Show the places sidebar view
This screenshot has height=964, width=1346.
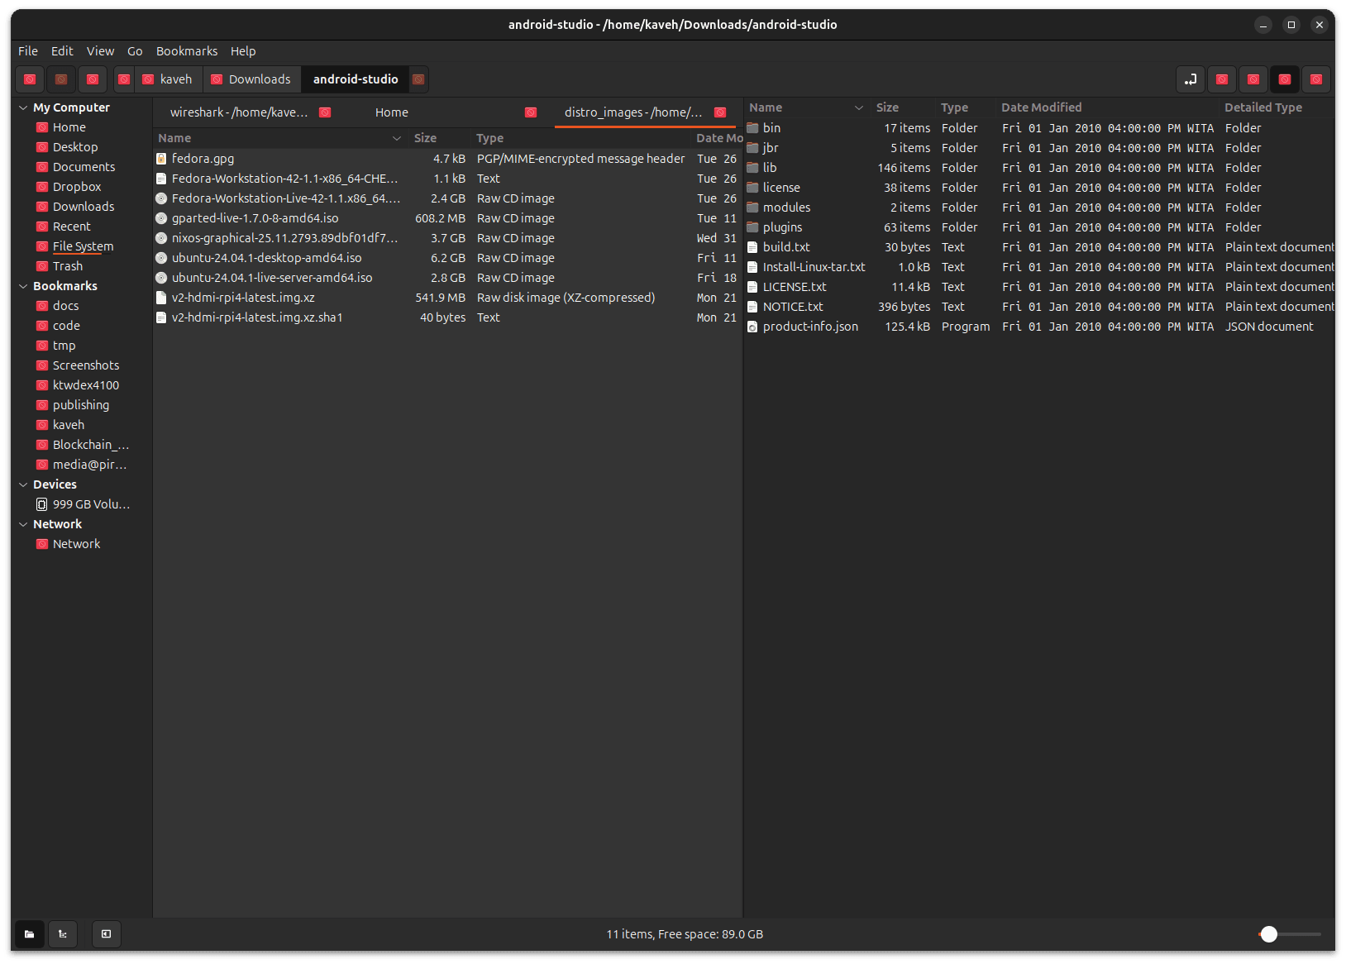coord(30,934)
